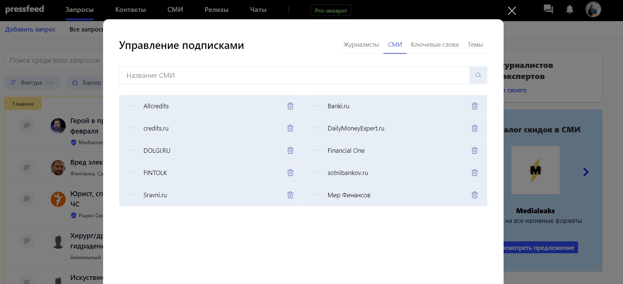
Task: Switch to the Ключевые слова tab
Action: tap(435, 45)
